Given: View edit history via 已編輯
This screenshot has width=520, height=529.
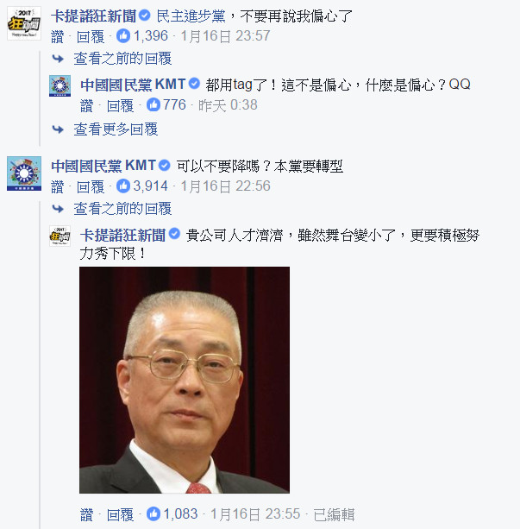Looking at the screenshot, I should (334, 514).
